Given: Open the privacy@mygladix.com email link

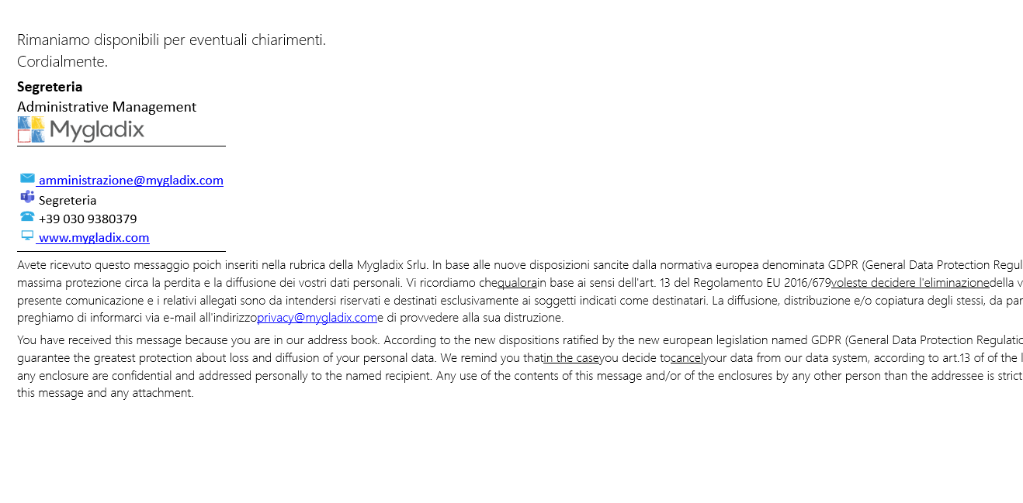Looking at the screenshot, I should (x=317, y=318).
